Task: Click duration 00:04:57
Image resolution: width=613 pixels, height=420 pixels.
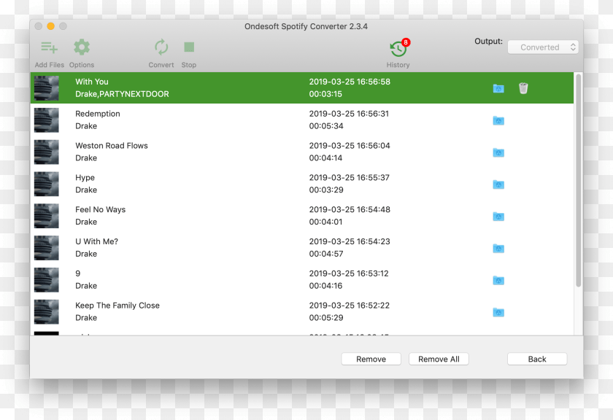Action: click(x=326, y=254)
